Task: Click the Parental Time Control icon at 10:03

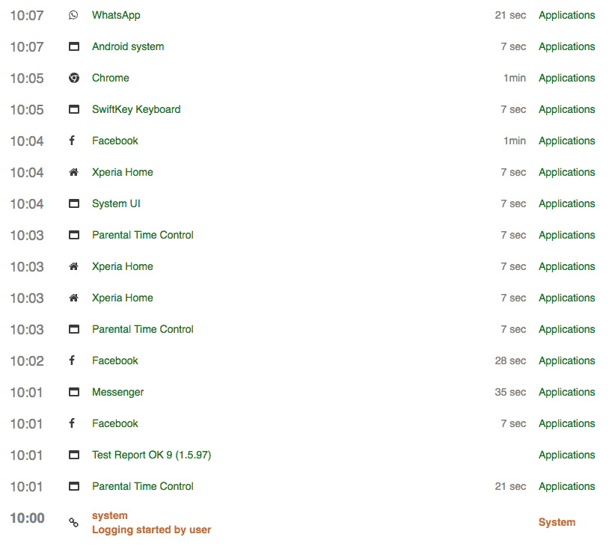Action: point(73,235)
